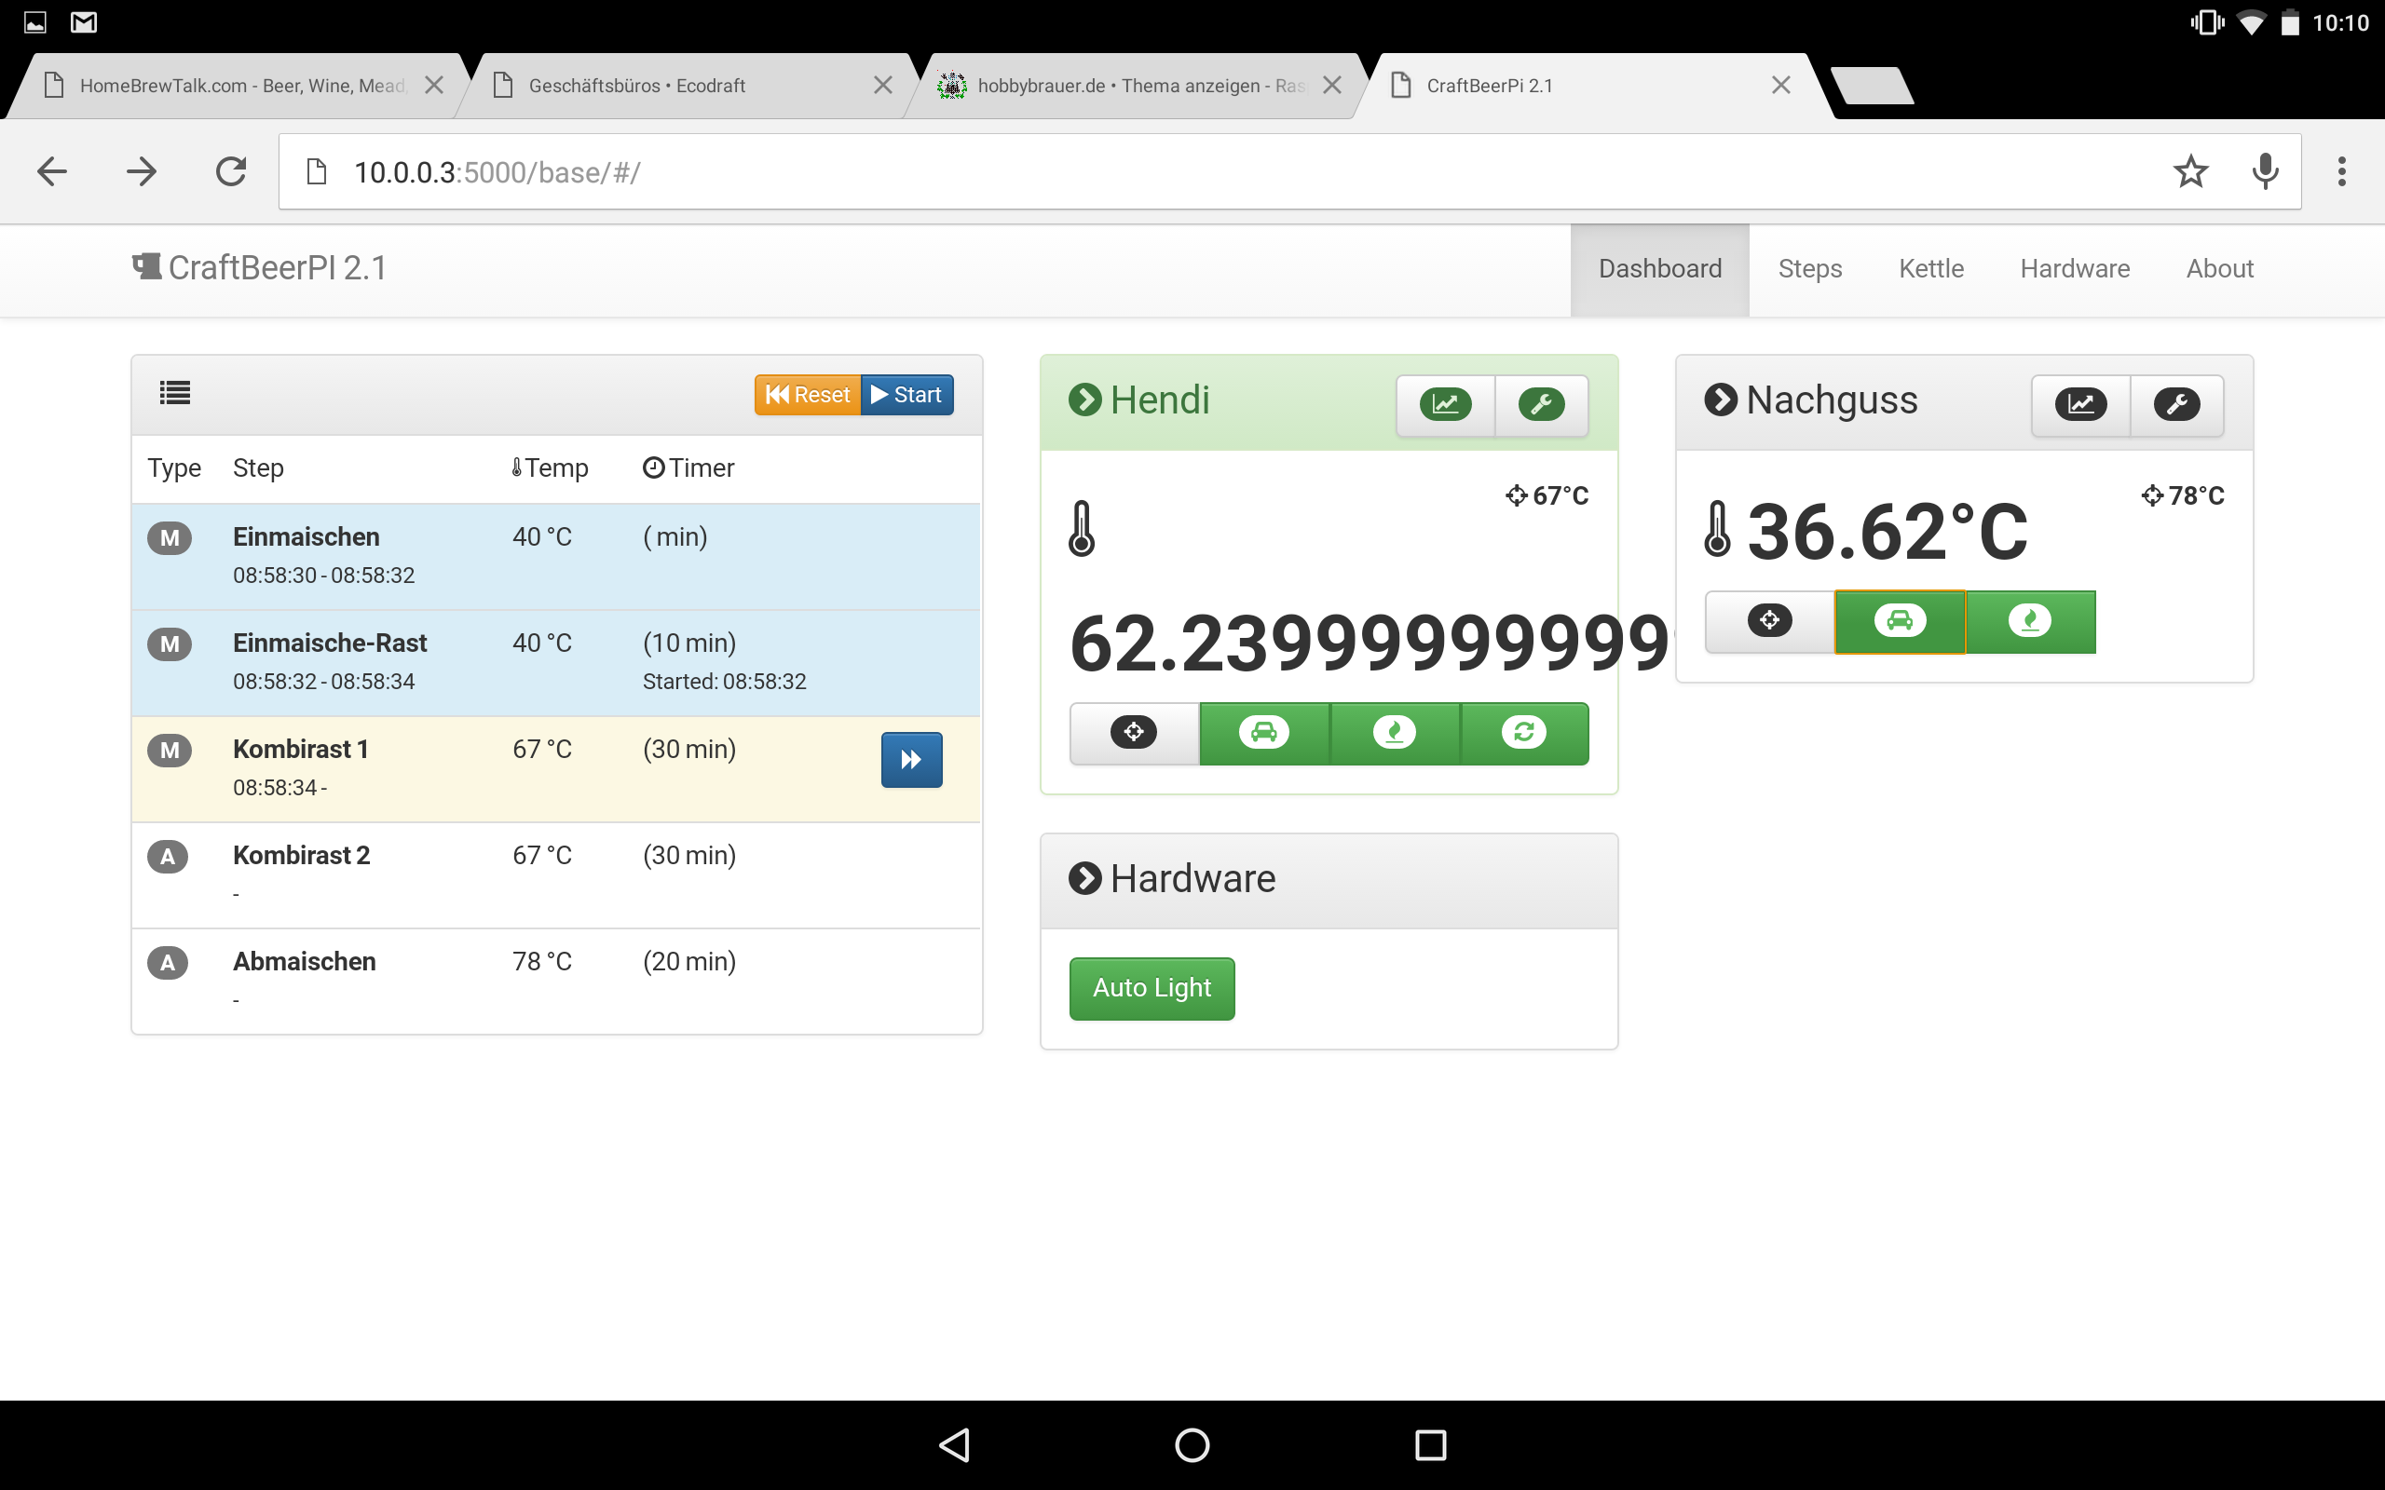Open Hendi kettle wrench settings
The width and height of the screenshot is (2385, 1490).
[1541, 404]
